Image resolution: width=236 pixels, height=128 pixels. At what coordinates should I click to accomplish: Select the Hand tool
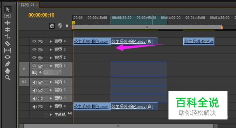(x=8, y=71)
